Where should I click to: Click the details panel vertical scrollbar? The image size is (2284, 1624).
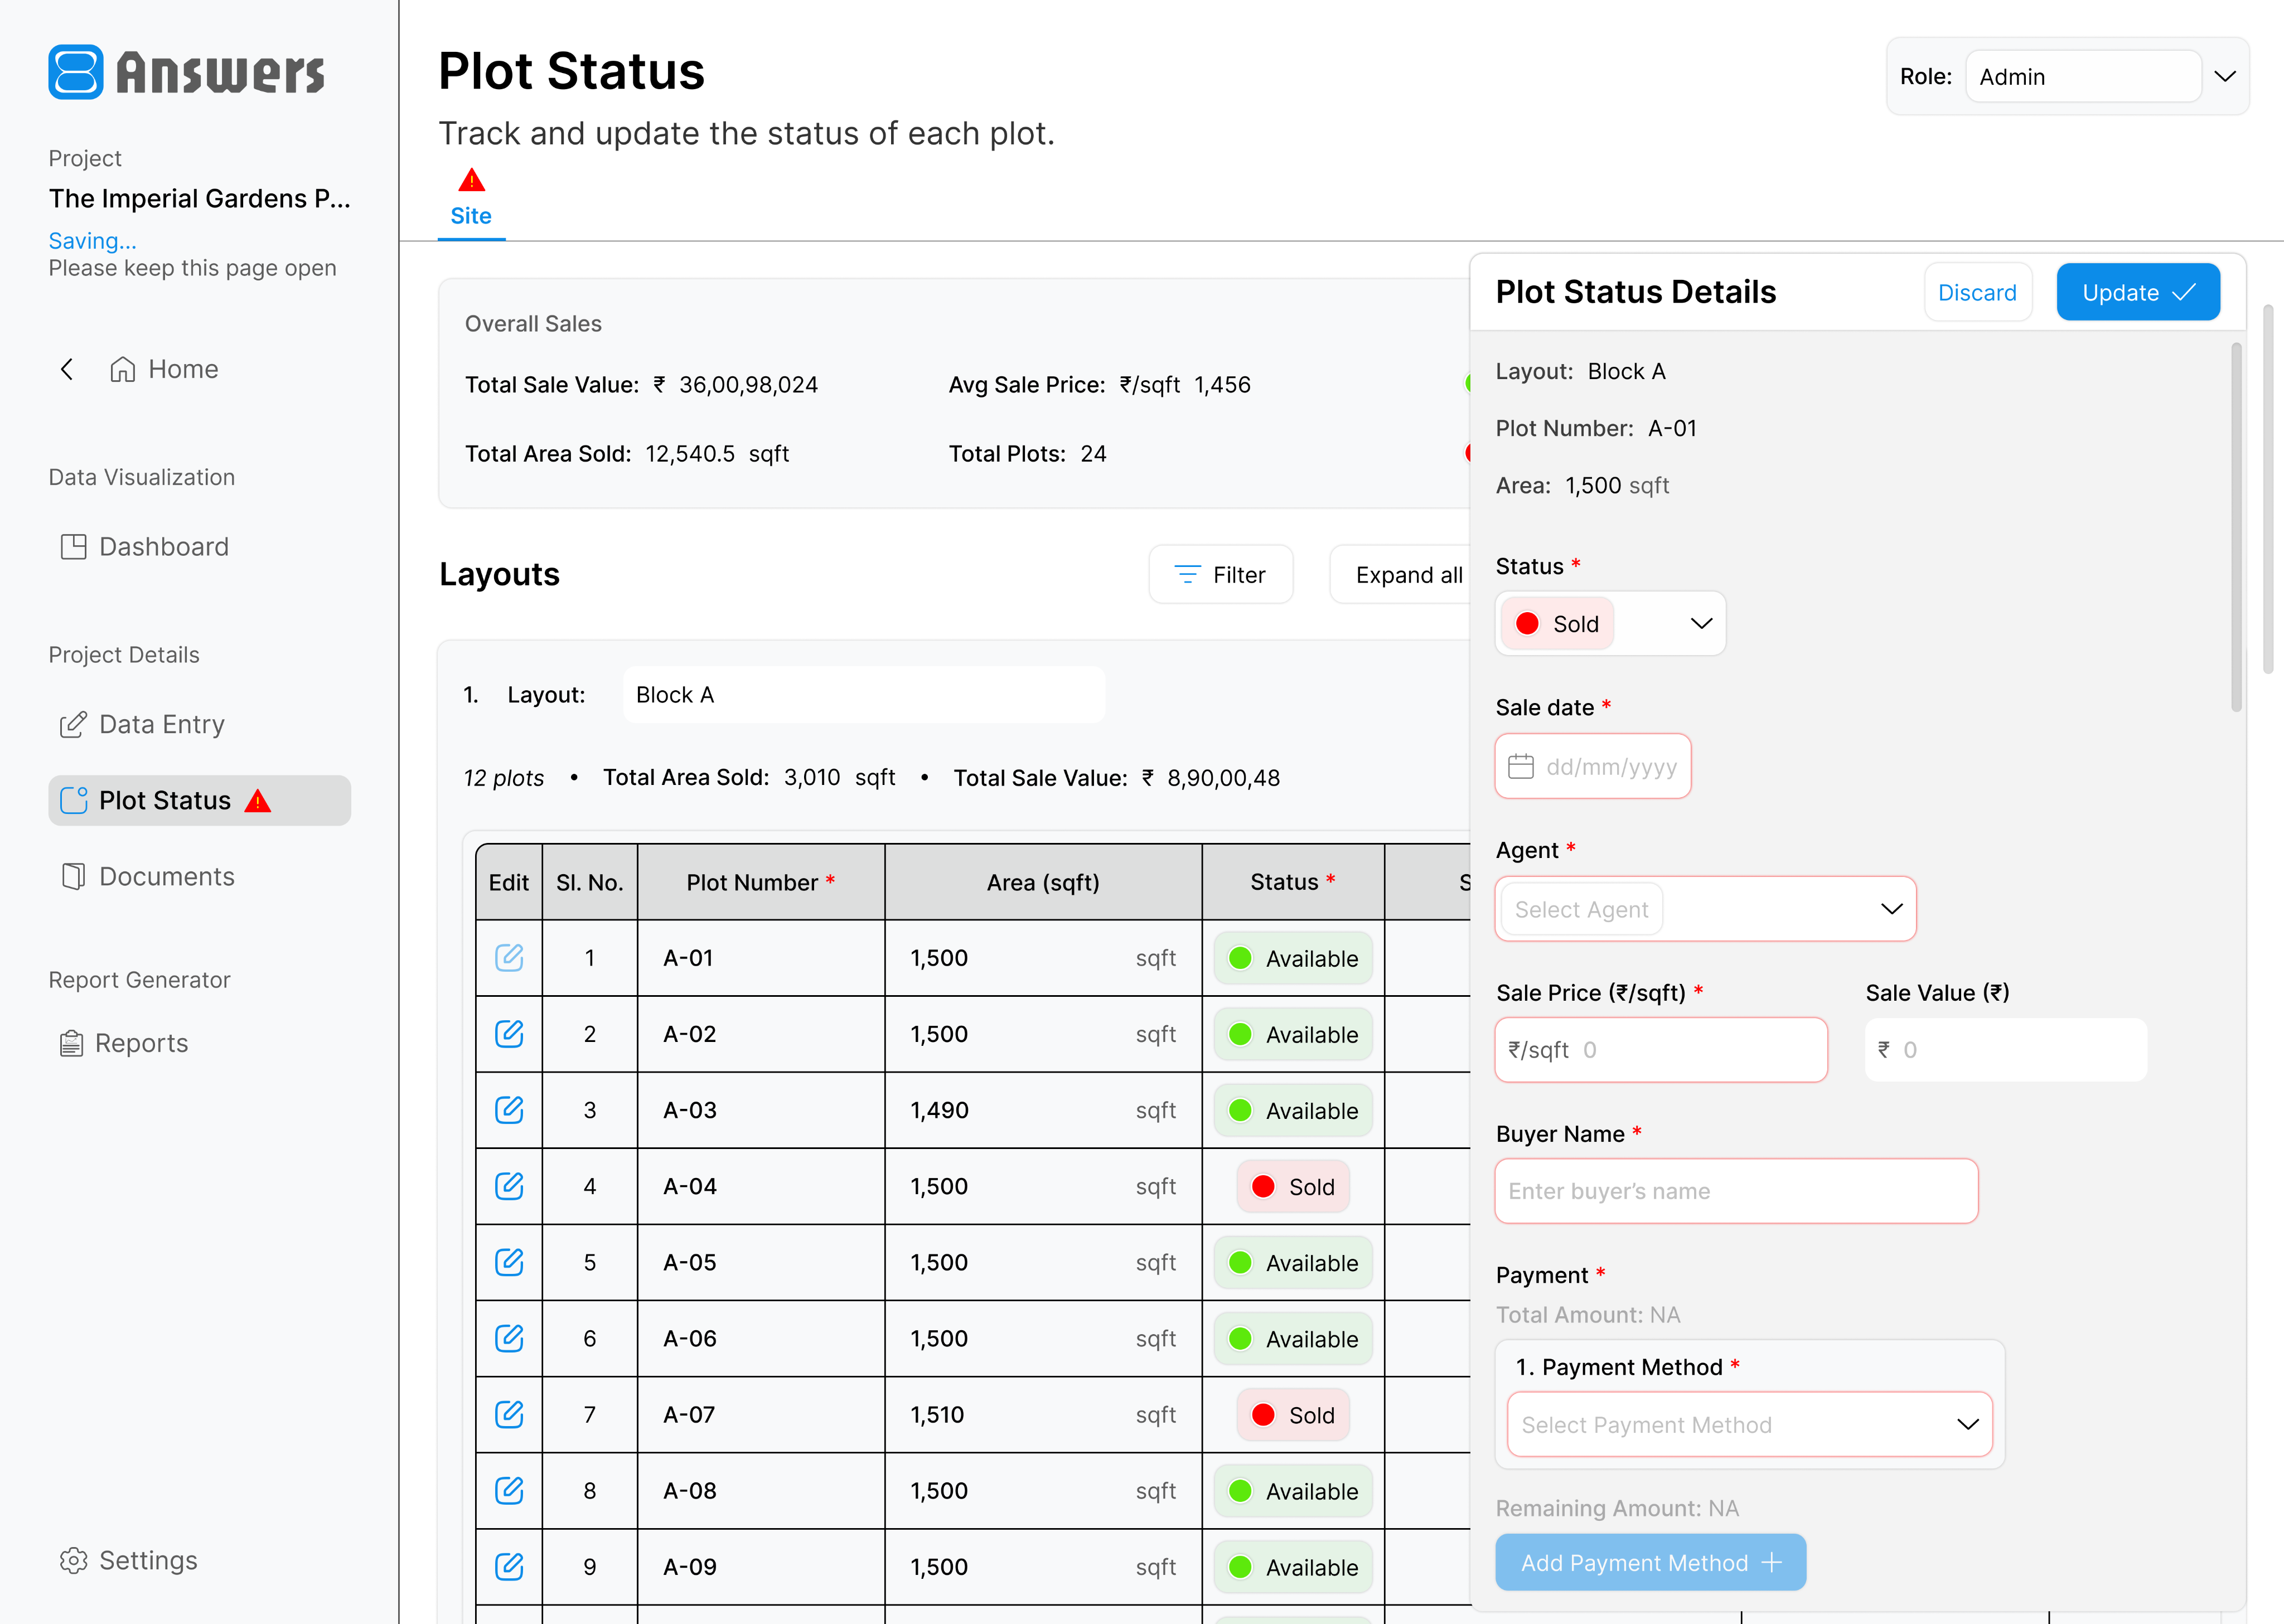pos(2236,527)
